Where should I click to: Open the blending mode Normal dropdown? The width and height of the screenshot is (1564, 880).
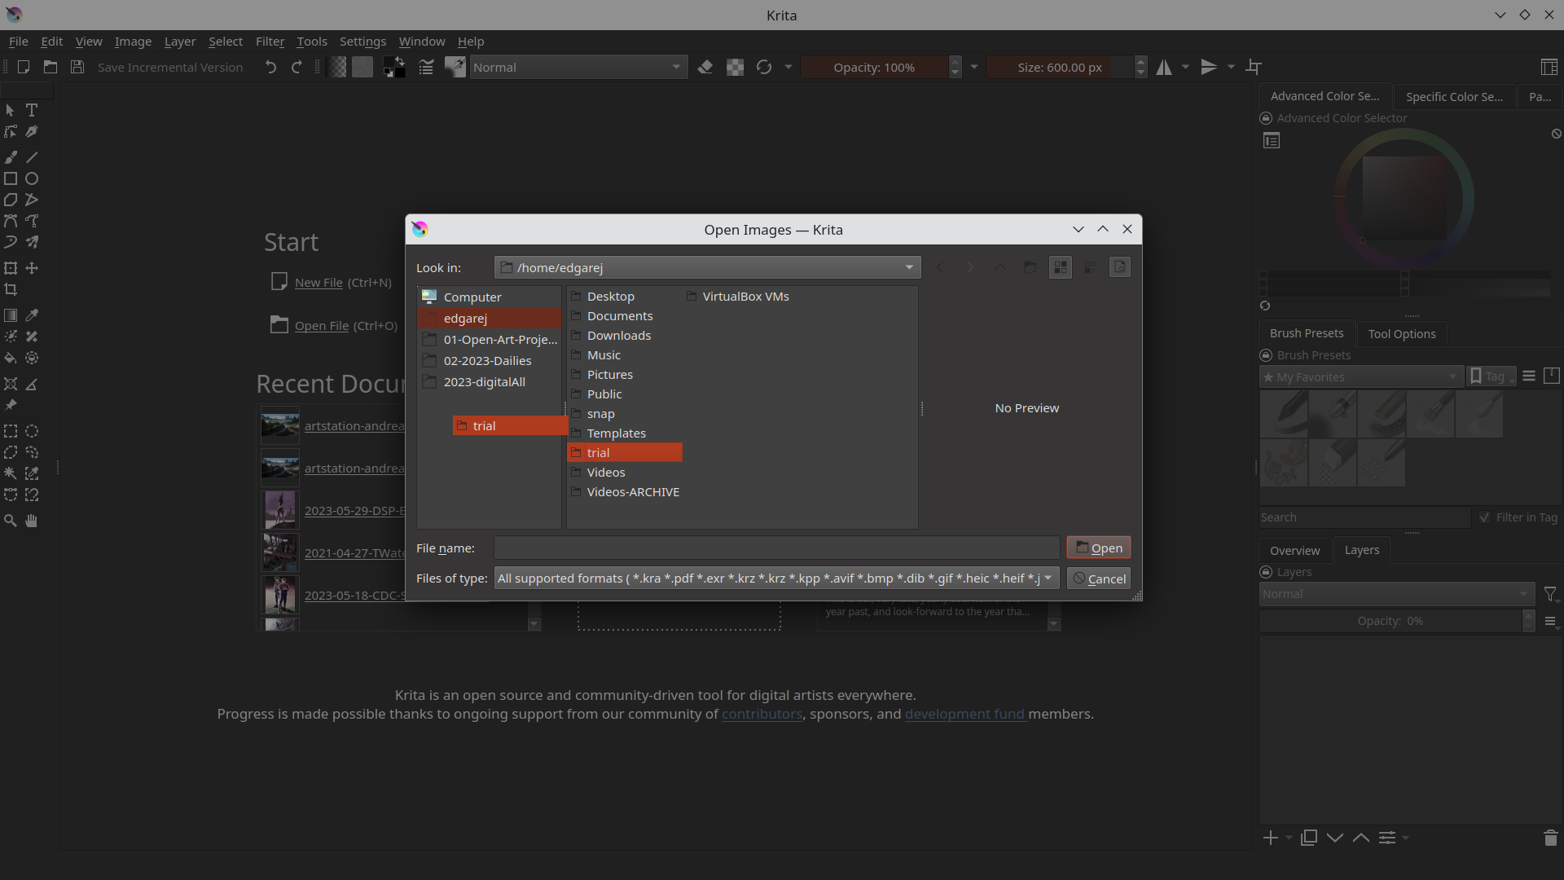tap(577, 68)
